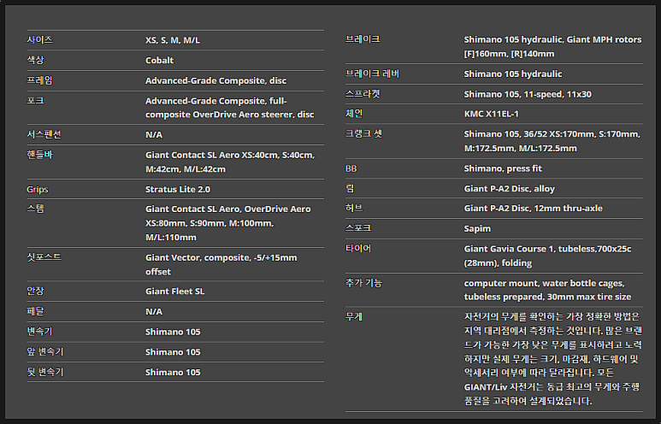Click the '무게' label
Image resolution: width=661 pixels, height=424 pixels.
point(354,316)
